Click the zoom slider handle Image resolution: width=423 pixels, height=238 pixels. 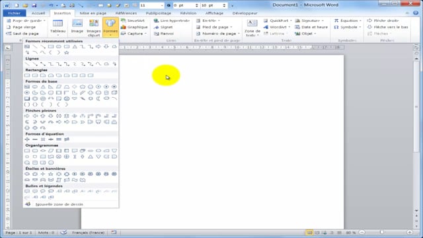coord(381,232)
